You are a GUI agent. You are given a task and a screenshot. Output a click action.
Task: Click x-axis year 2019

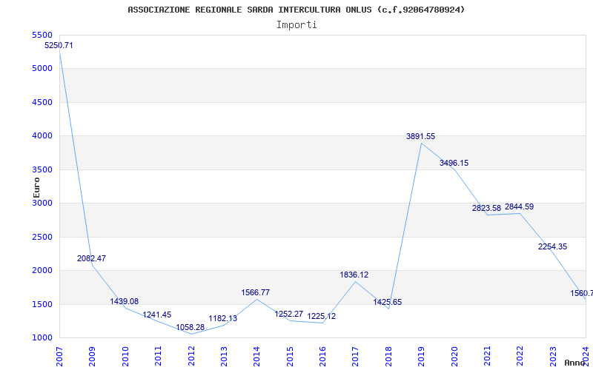click(421, 356)
